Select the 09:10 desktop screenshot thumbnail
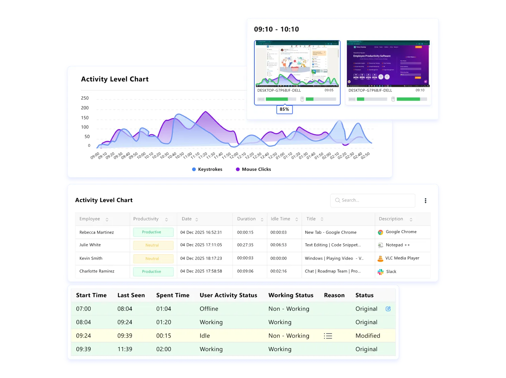Image resolution: width=506 pixels, height=378 pixels. [x=388, y=64]
